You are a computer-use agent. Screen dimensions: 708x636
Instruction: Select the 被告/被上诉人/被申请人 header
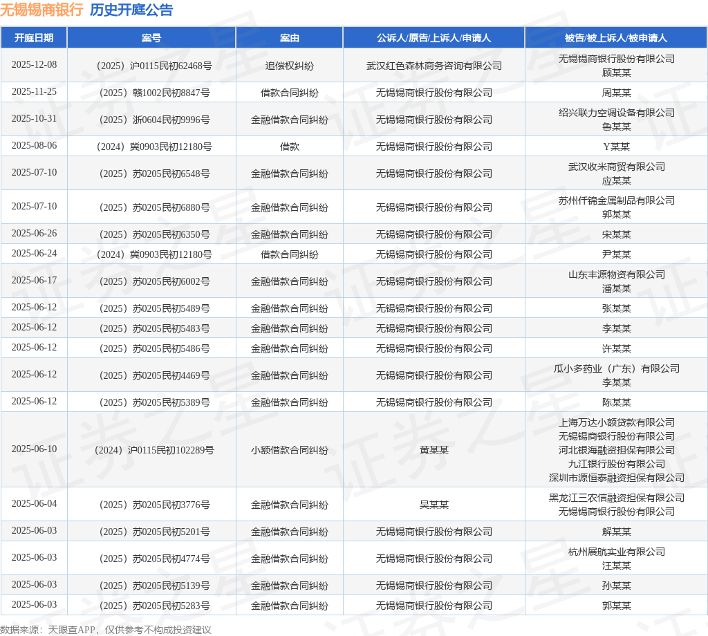616,38
